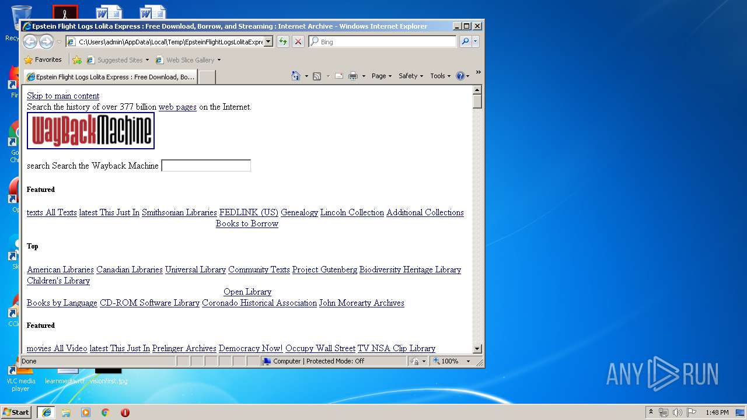Go forward with the IE Forward arrow
The width and height of the screenshot is (747, 420).
(46, 41)
